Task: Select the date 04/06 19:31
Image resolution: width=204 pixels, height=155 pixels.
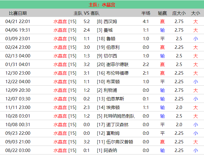Action: pos(18,30)
